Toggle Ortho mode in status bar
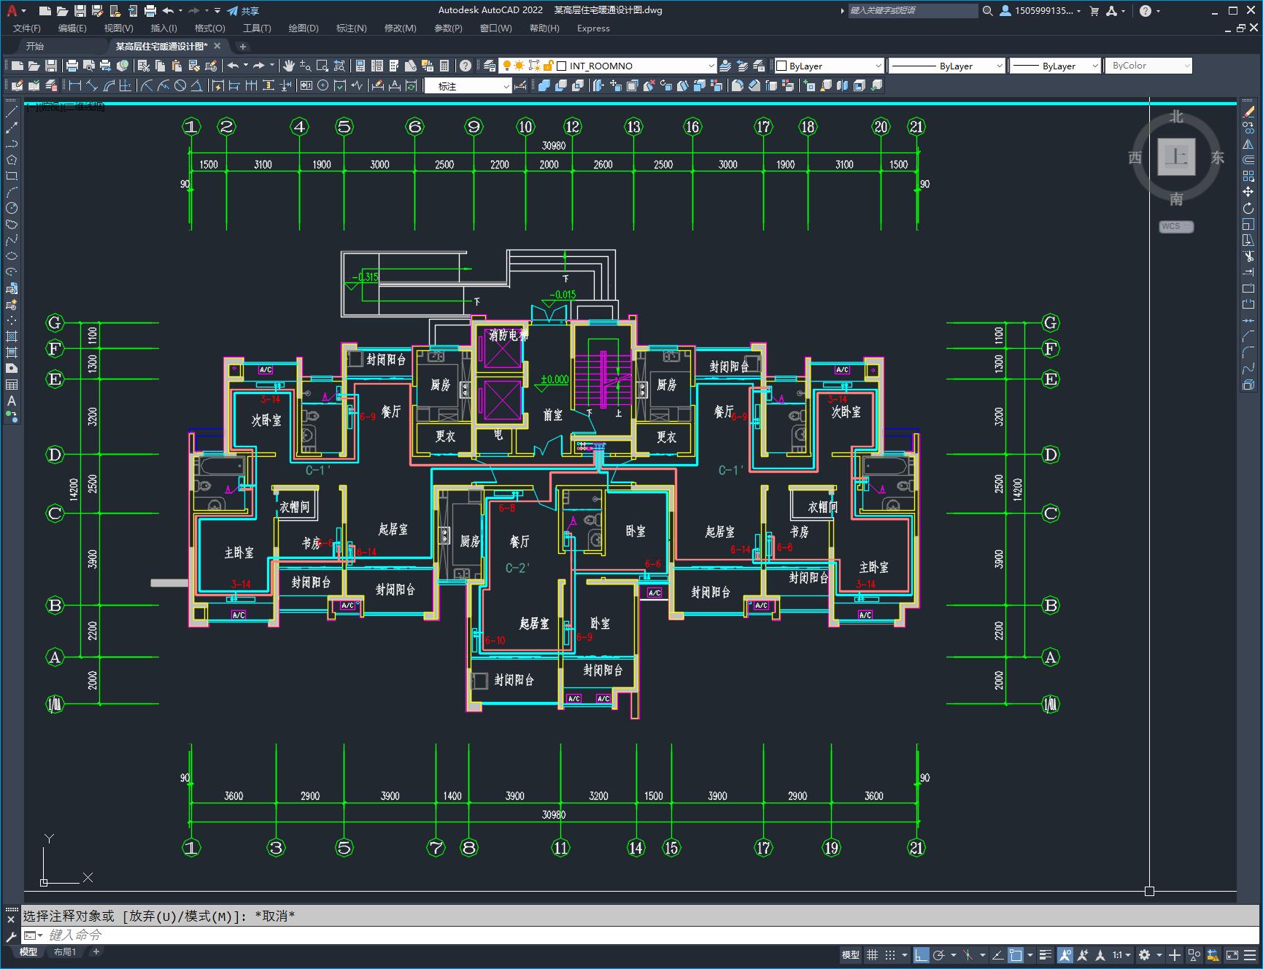1263x969 pixels. pos(922,954)
